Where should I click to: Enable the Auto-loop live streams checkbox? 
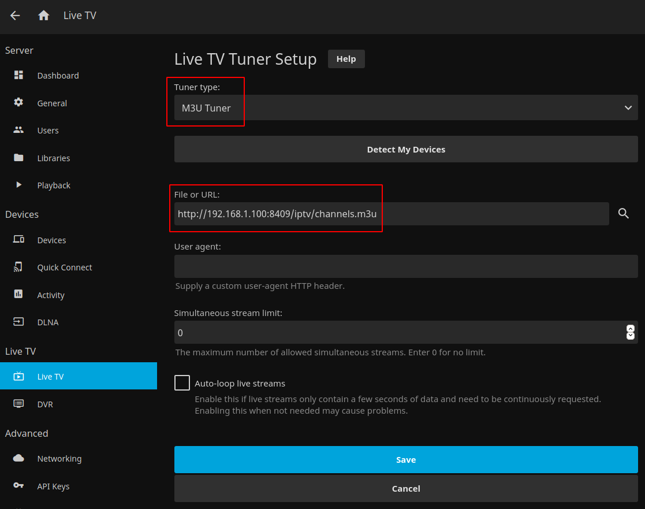coord(182,383)
